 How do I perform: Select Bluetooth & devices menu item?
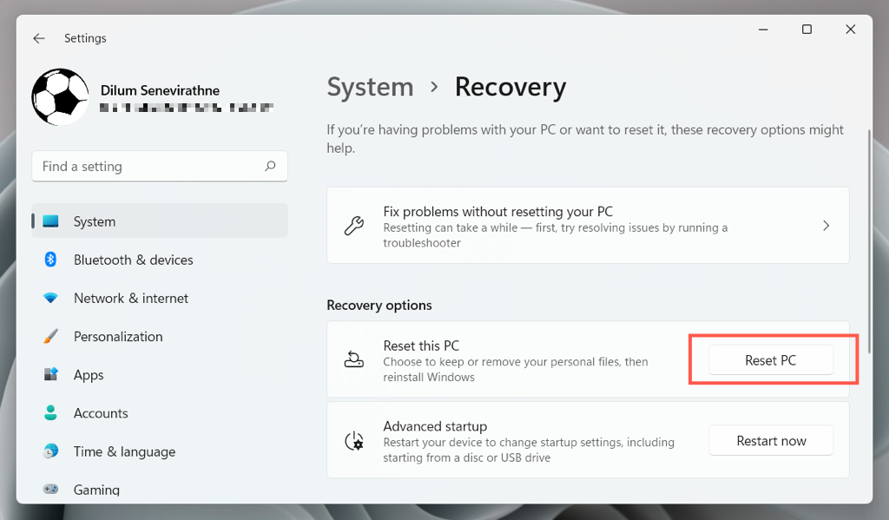(x=133, y=260)
